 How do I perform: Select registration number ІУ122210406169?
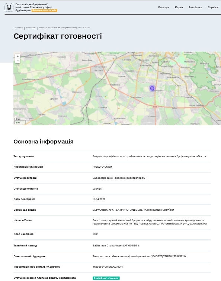pos(102,167)
